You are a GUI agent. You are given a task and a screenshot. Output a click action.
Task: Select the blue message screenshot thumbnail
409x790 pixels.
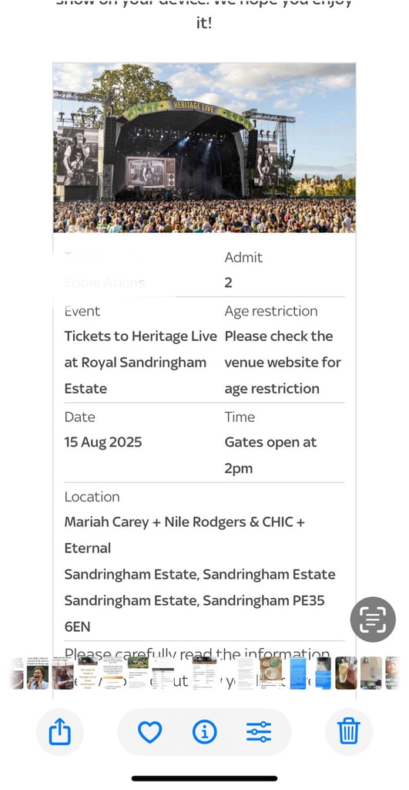(298, 673)
